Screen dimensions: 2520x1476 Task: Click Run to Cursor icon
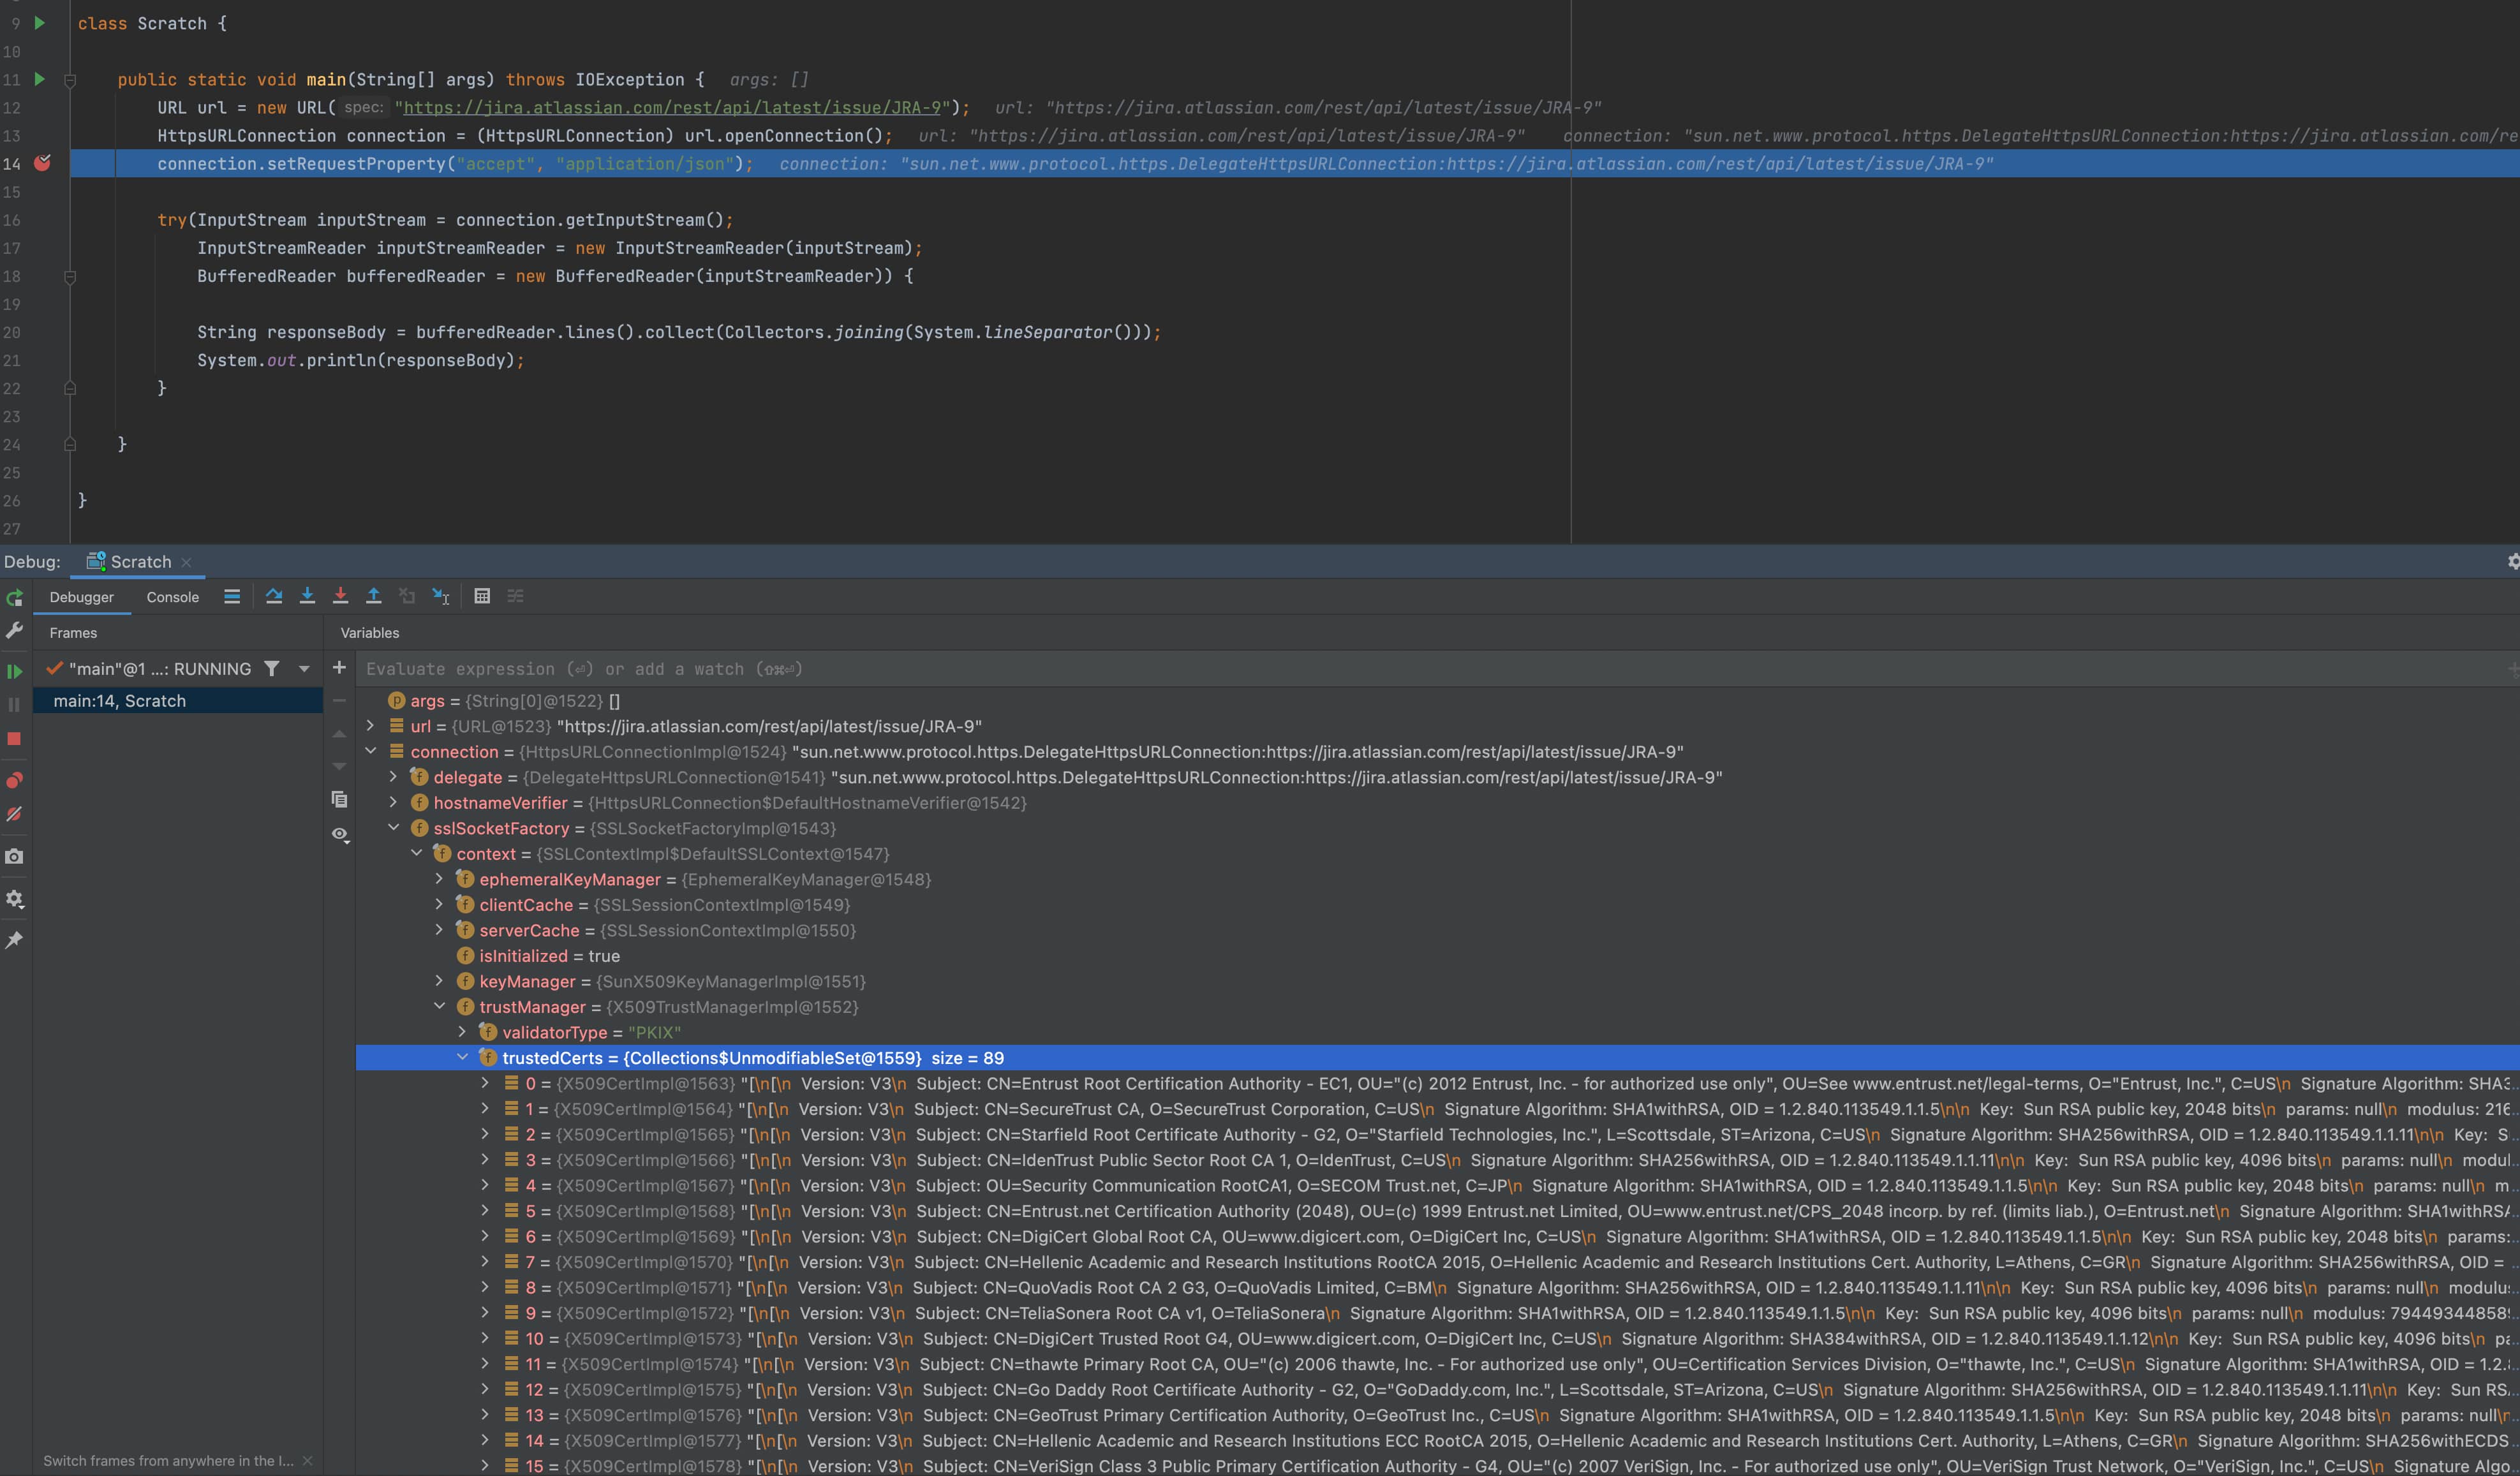(440, 596)
